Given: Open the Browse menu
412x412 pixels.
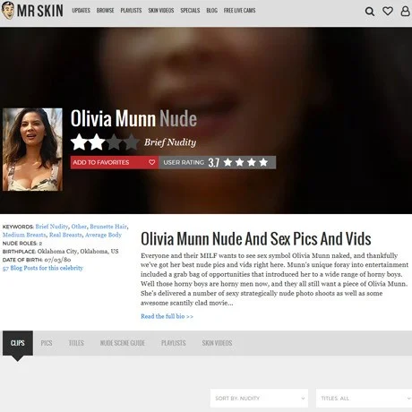Looking at the screenshot, I should click(105, 11).
